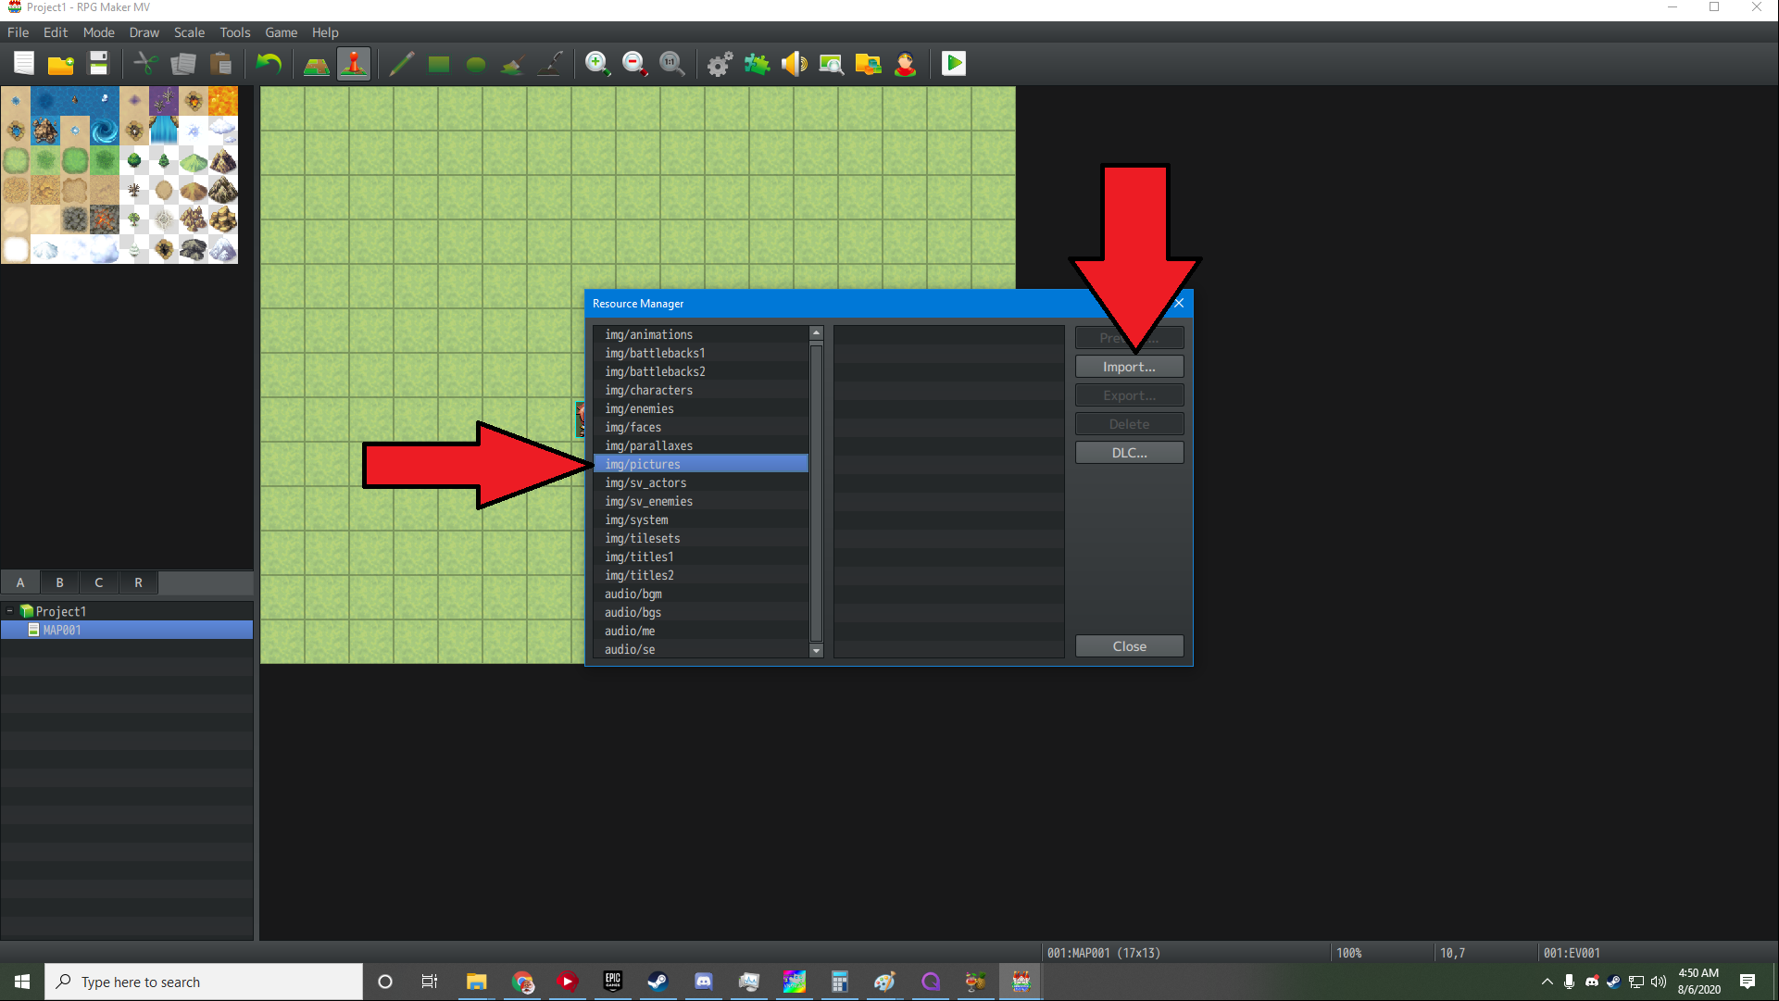Collapse the Project1 tree node
This screenshot has height=1001, width=1779.
(10, 611)
